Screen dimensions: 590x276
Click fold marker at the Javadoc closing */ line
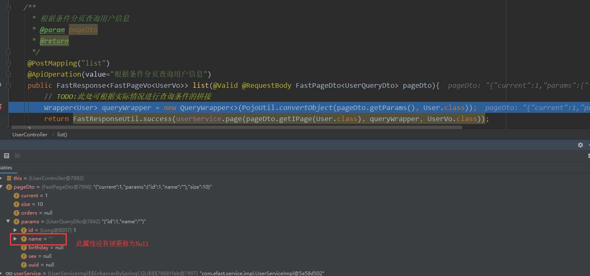point(8,52)
